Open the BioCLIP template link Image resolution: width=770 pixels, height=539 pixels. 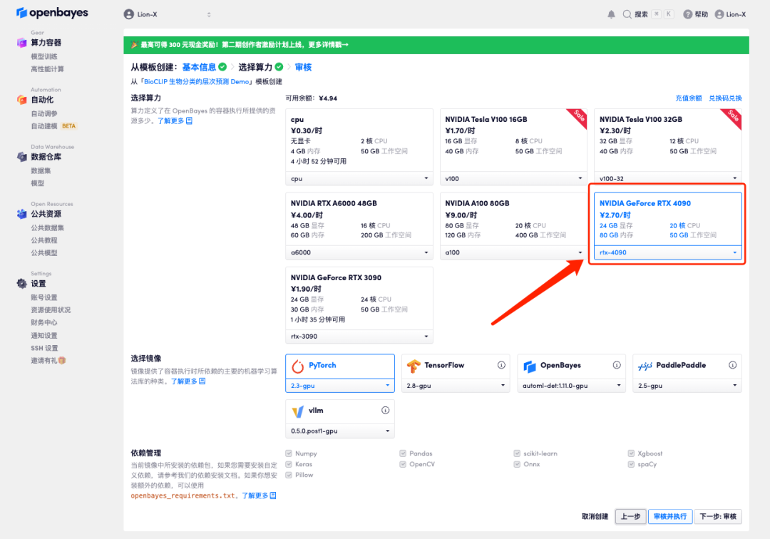[197, 81]
